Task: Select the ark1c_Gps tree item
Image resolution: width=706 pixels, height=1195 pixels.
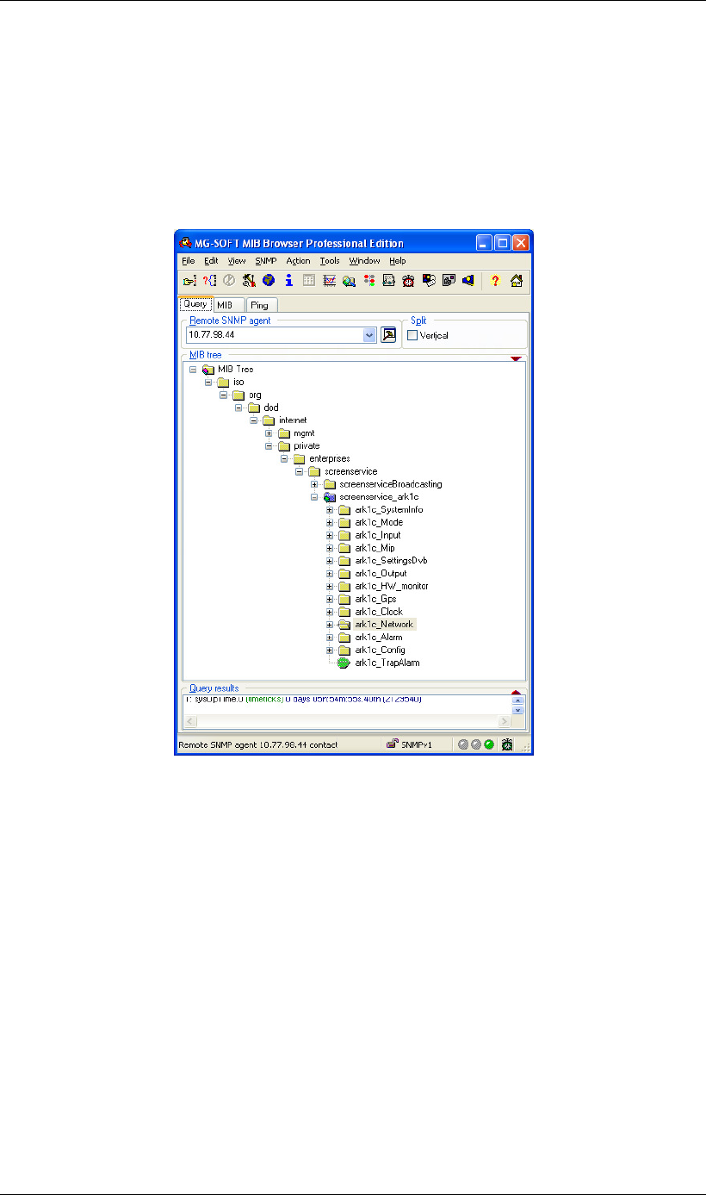Action: pos(375,599)
